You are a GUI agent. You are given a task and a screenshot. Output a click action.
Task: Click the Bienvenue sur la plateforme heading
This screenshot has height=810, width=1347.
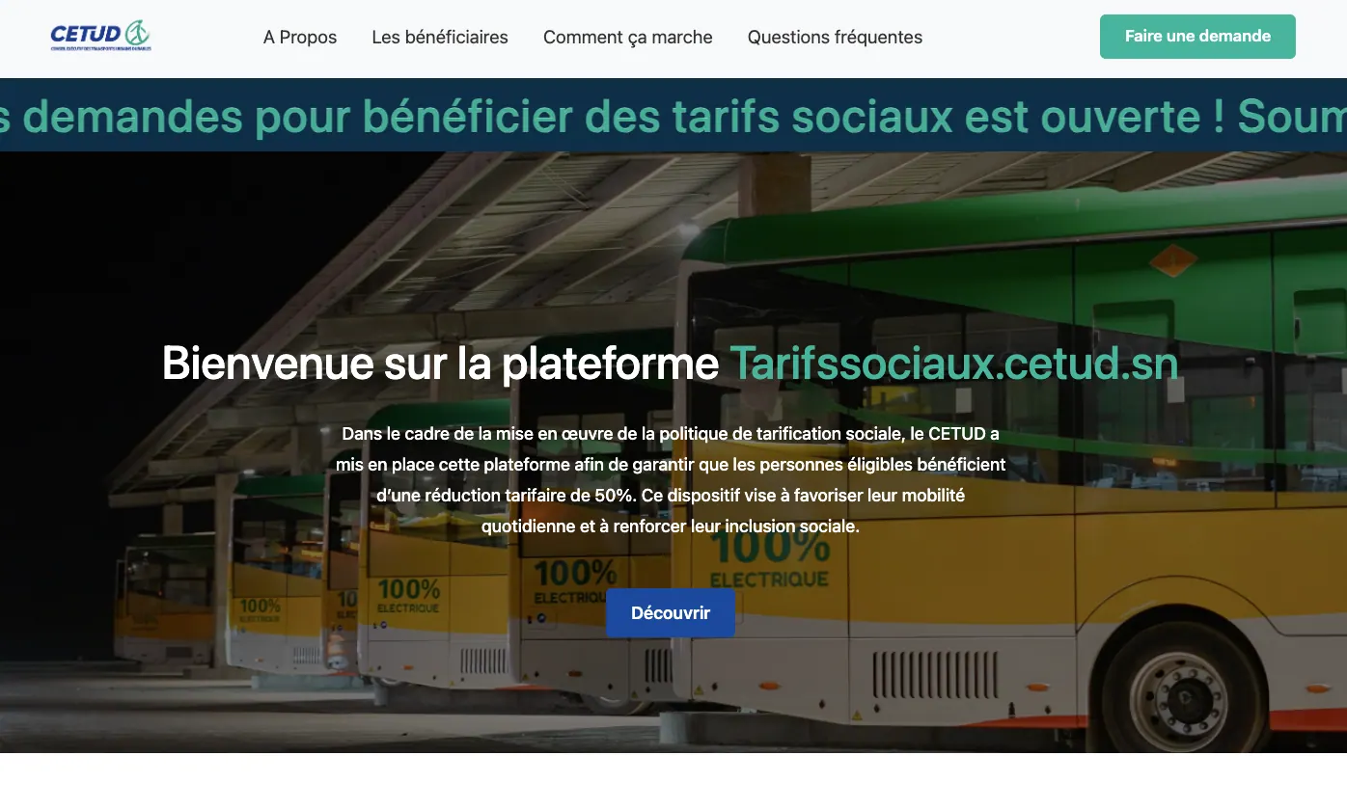pyautogui.click(x=671, y=364)
